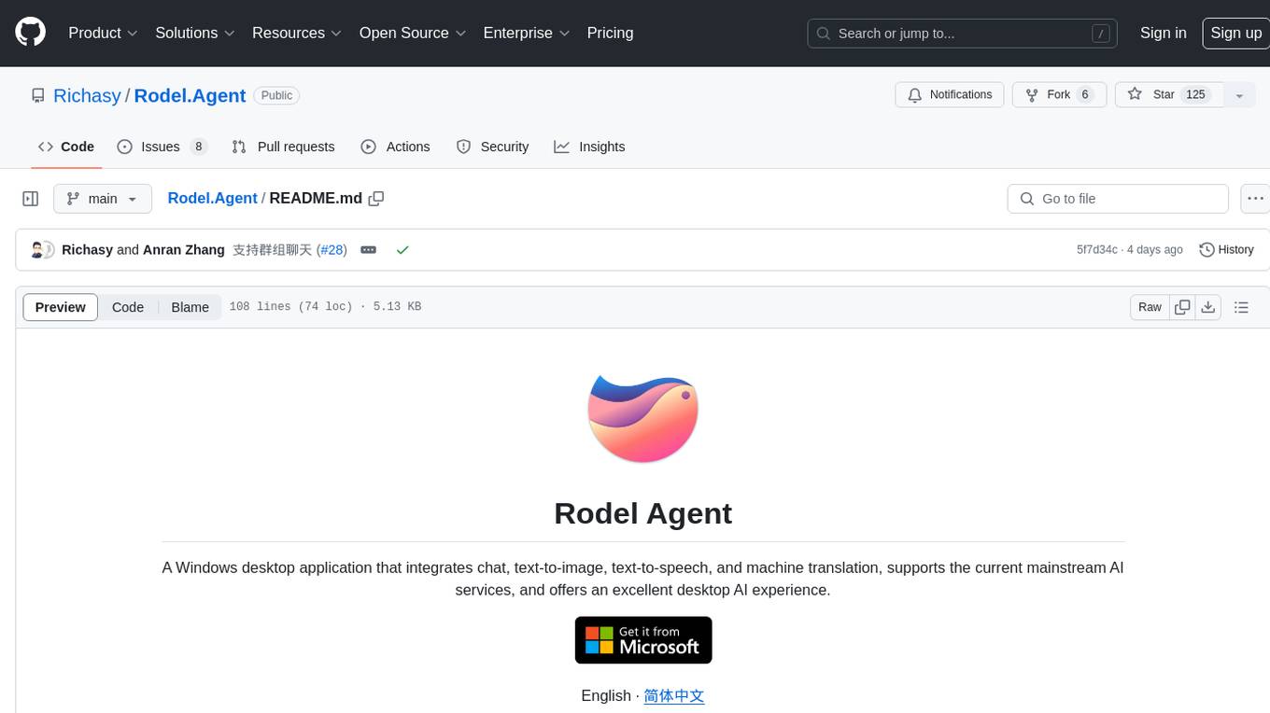Select the Blame view

click(x=190, y=307)
